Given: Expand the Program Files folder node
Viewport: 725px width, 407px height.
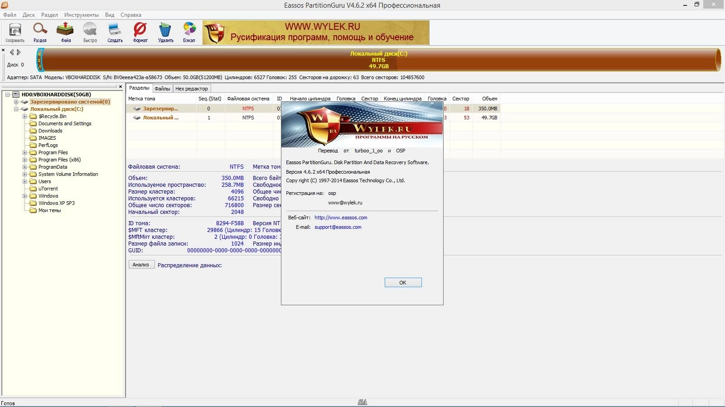Looking at the screenshot, I should 24,152.
